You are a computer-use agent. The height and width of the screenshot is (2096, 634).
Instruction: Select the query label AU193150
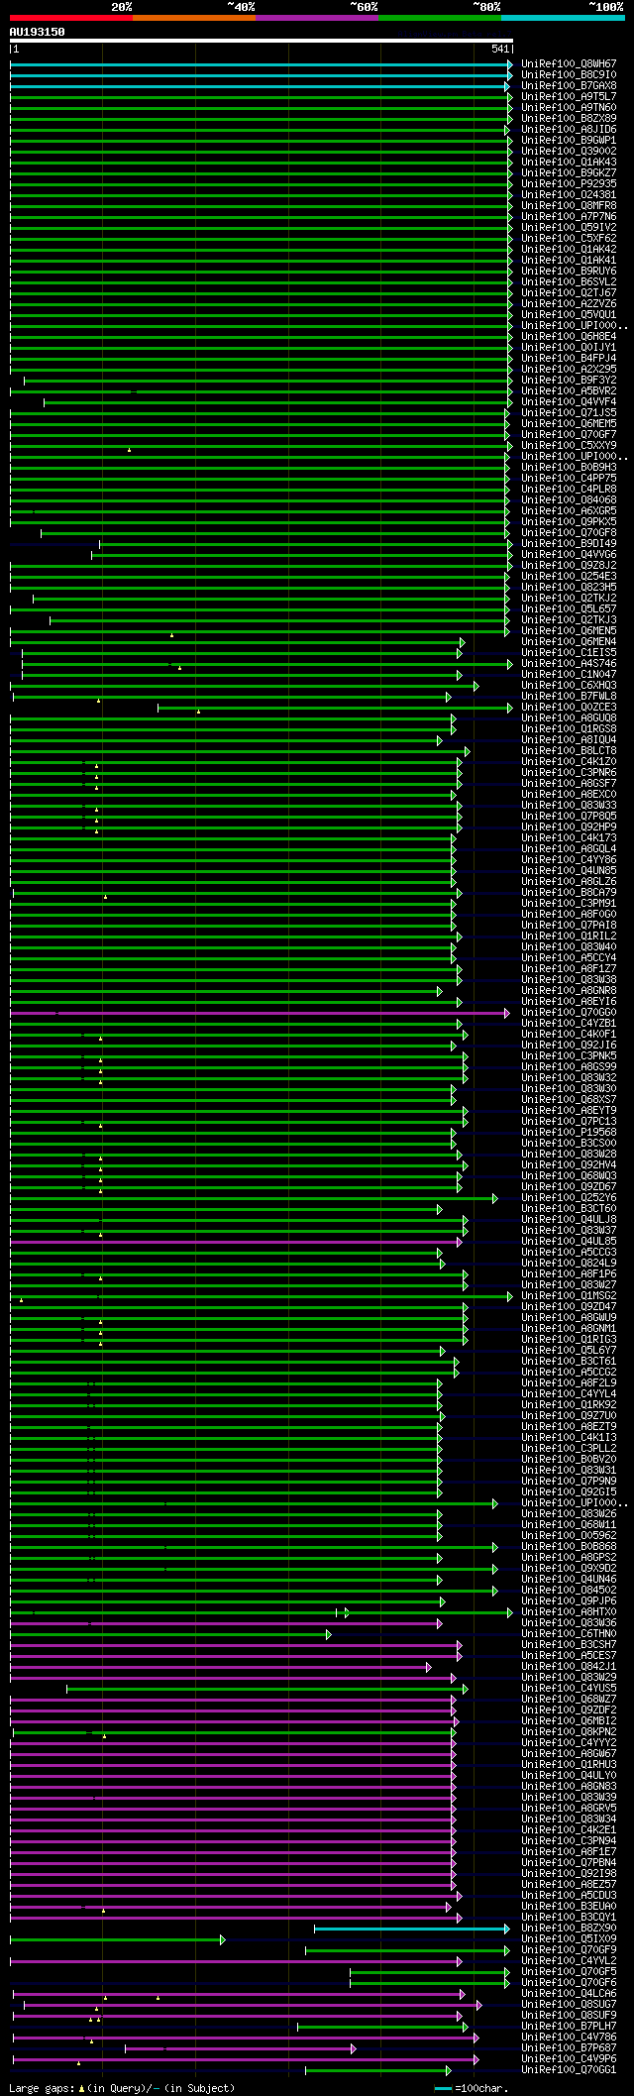(x=37, y=32)
